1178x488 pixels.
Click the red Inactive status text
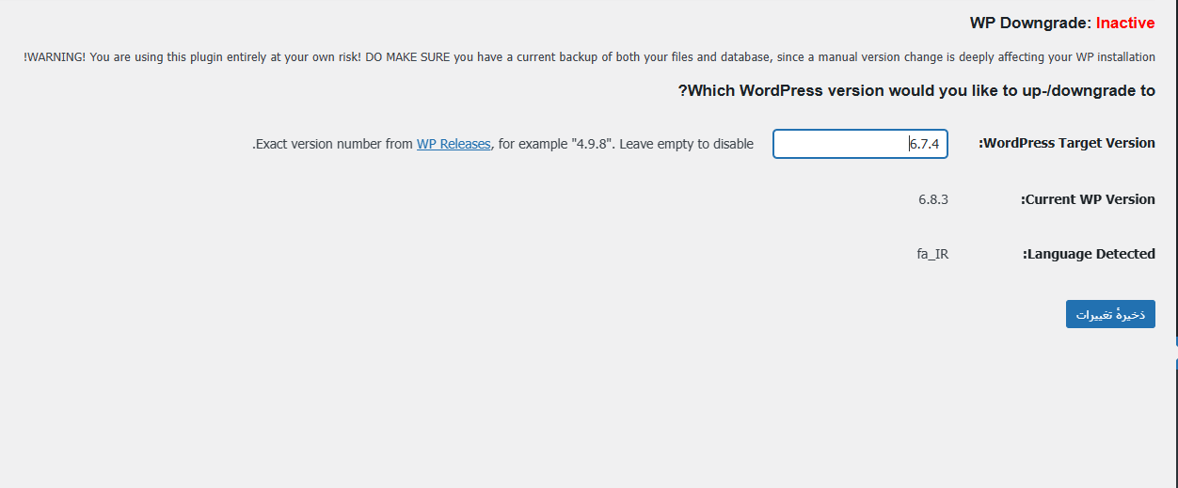1125,23
